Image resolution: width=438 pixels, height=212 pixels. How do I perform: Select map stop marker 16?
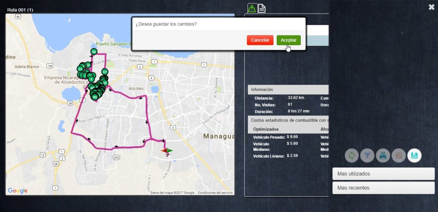(94, 52)
